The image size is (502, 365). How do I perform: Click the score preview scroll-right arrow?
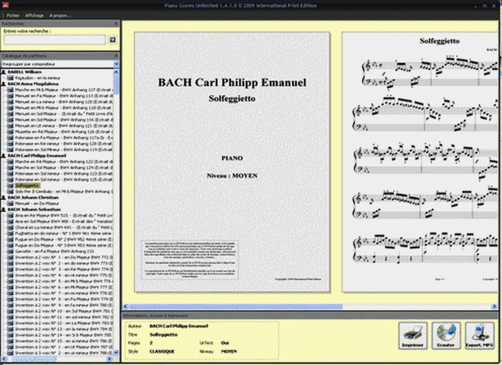(x=494, y=306)
